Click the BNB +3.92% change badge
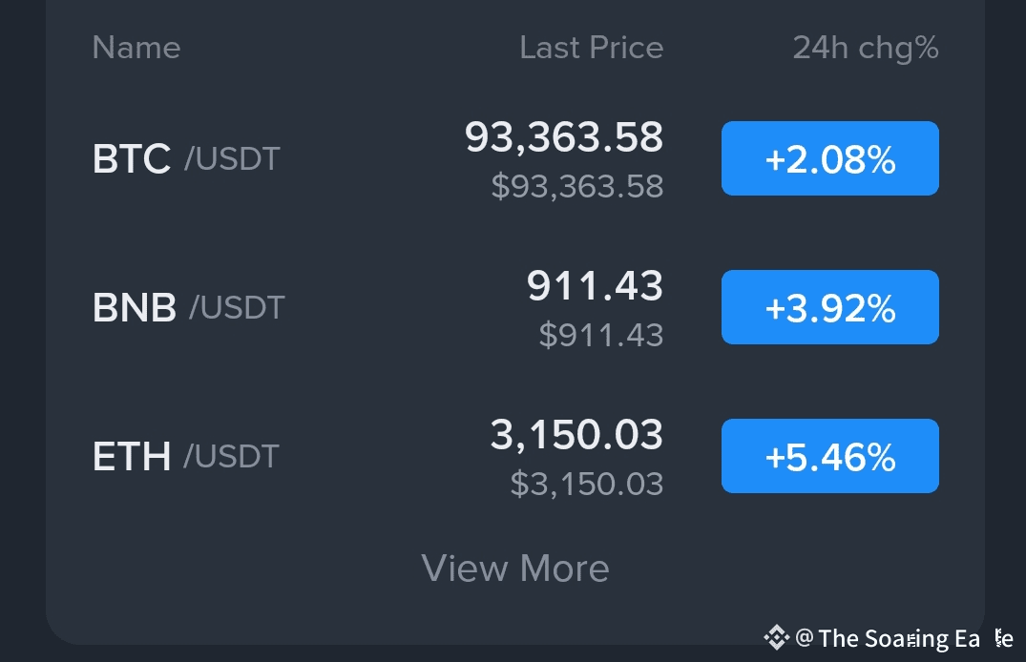The image size is (1026, 662). tap(829, 307)
